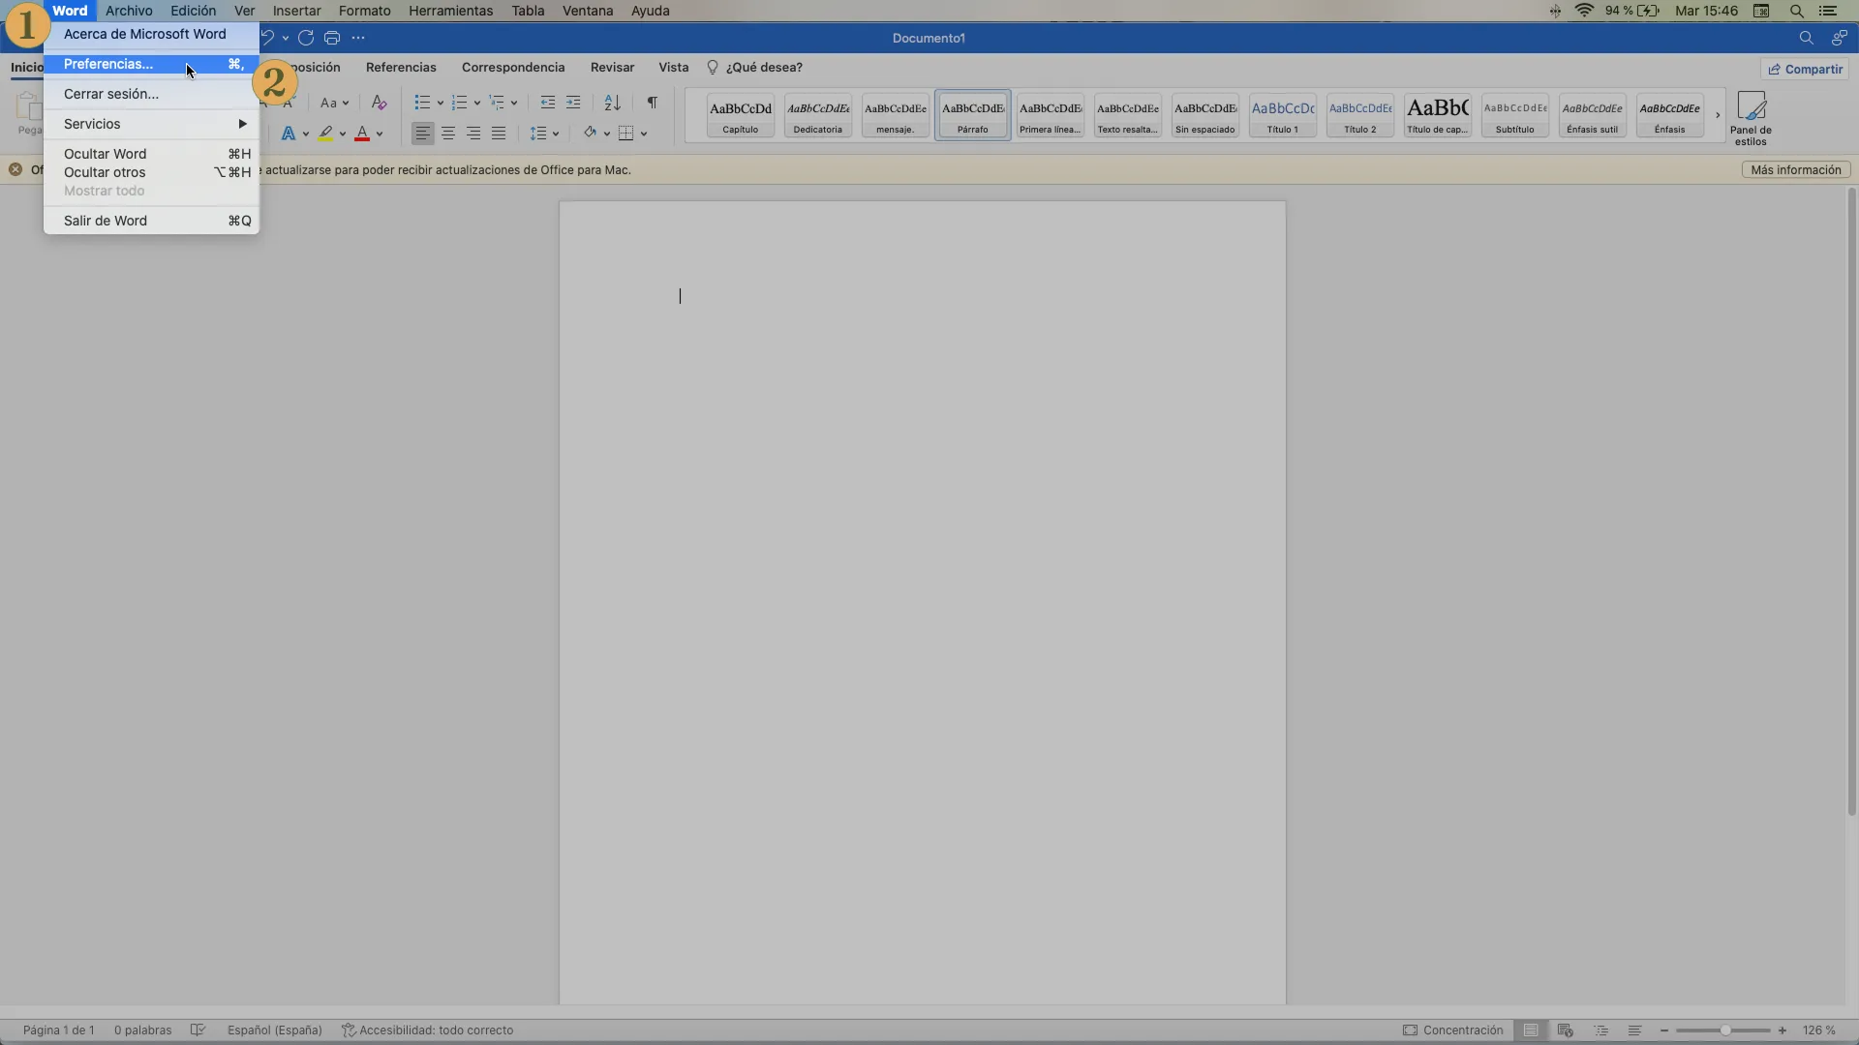Open the numbered list dropdown arrow
Screen dimensions: 1859x1045
point(476,103)
